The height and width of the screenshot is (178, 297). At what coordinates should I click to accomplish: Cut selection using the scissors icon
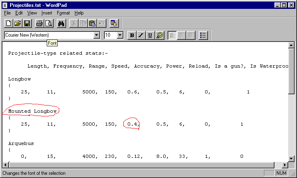(x=74, y=23)
